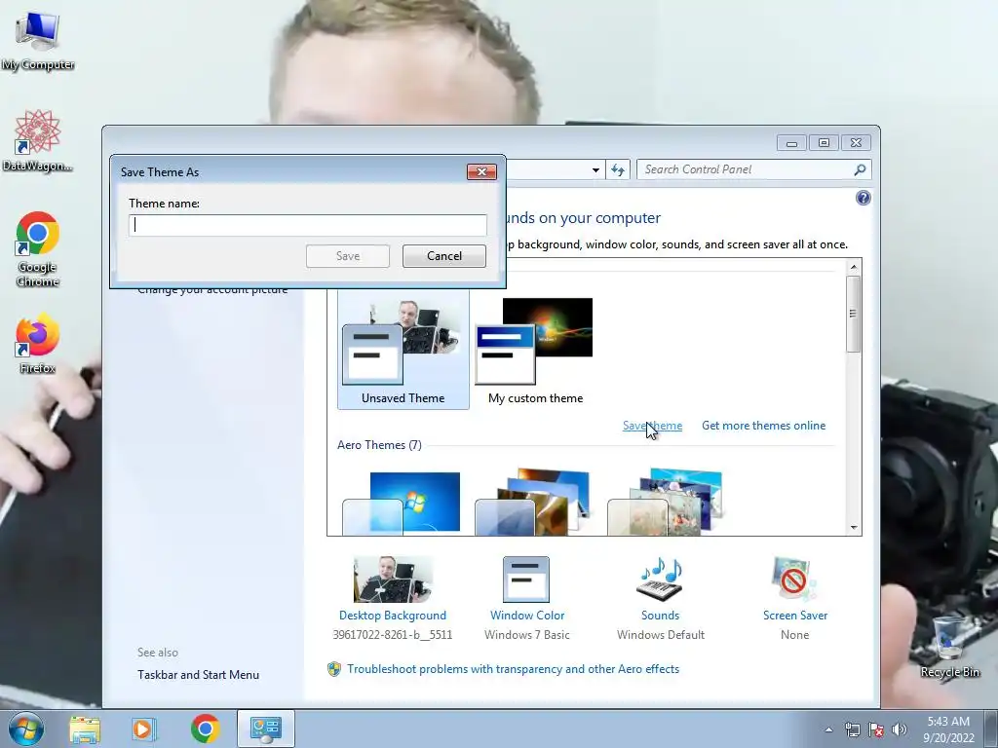This screenshot has width=998, height=748.
Task: Open Chrome from the taskbar
Action: pos(205,729)
